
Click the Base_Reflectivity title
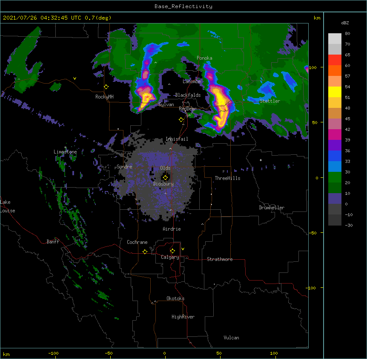coord(183,6)
